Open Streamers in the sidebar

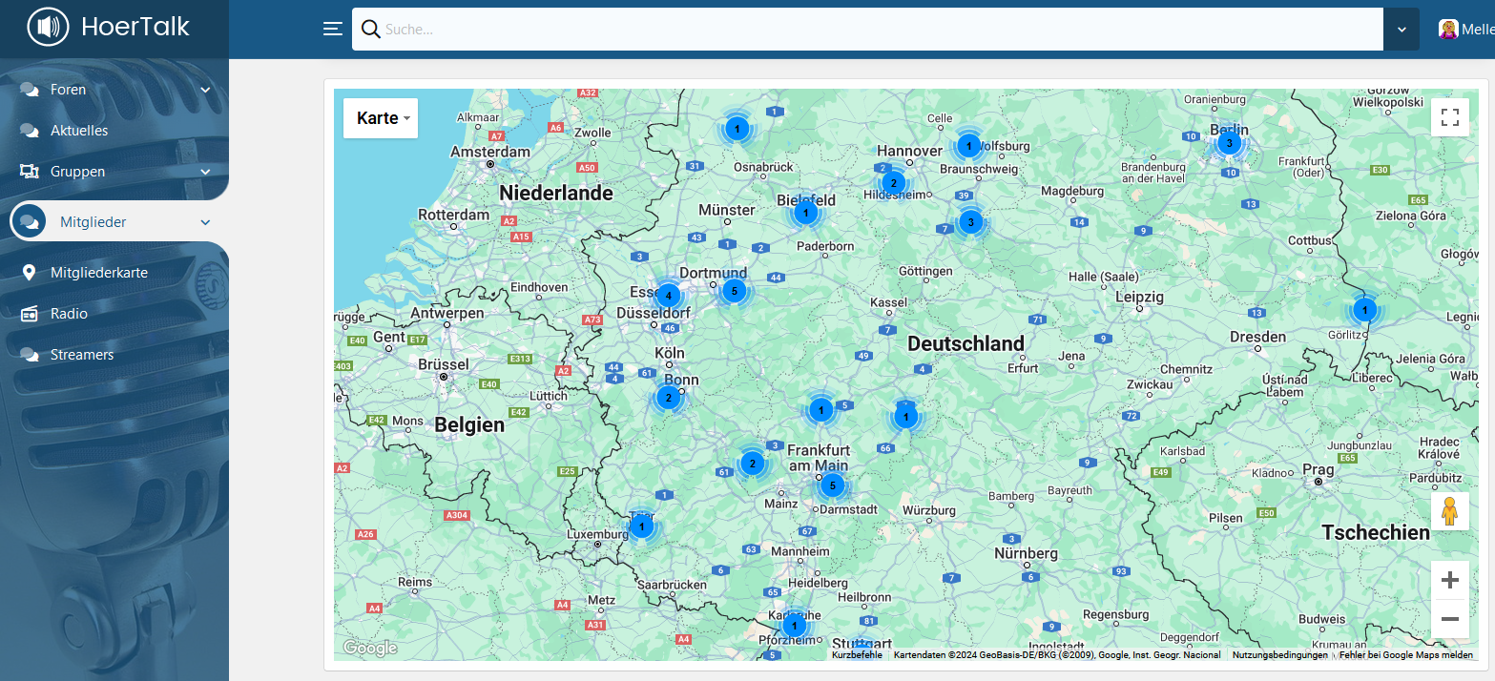click(x=81, y=355)
